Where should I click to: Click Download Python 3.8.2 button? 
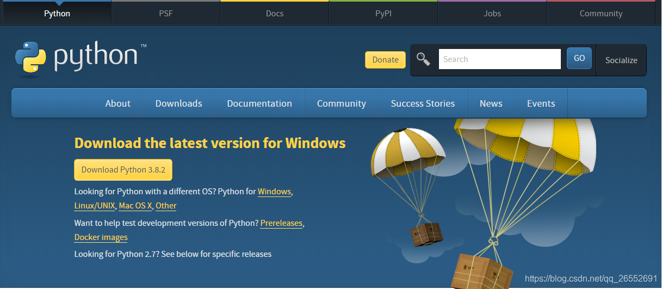tap(123, 170)
